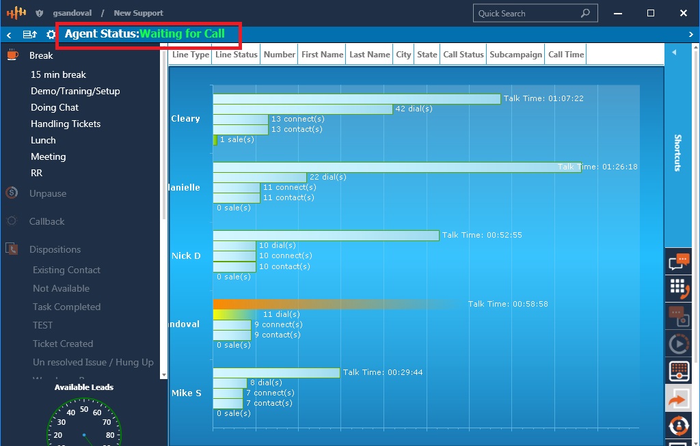Click the dollar coin Unpause icon
Viewport: 700px width, 446px height.
click(x=12, y=193)
